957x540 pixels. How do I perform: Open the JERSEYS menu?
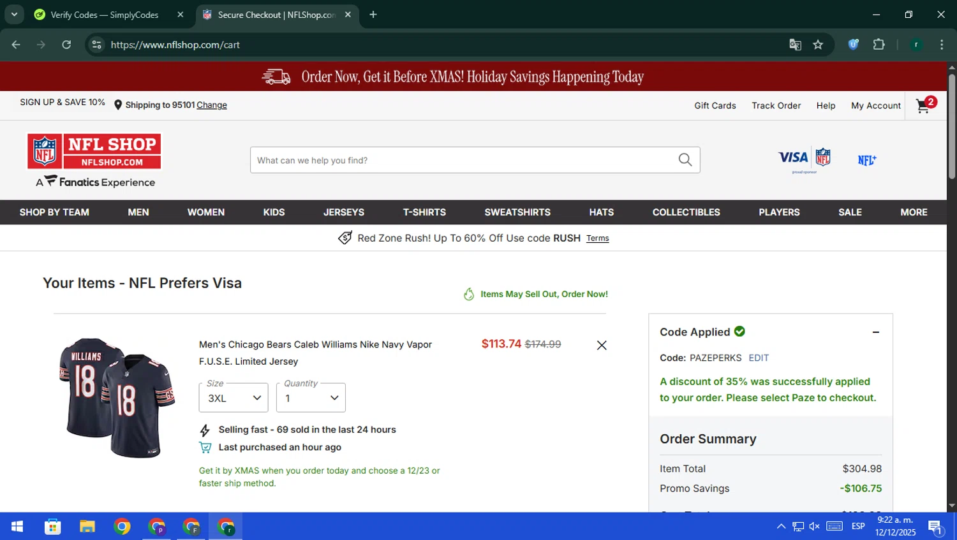(344, 212)
